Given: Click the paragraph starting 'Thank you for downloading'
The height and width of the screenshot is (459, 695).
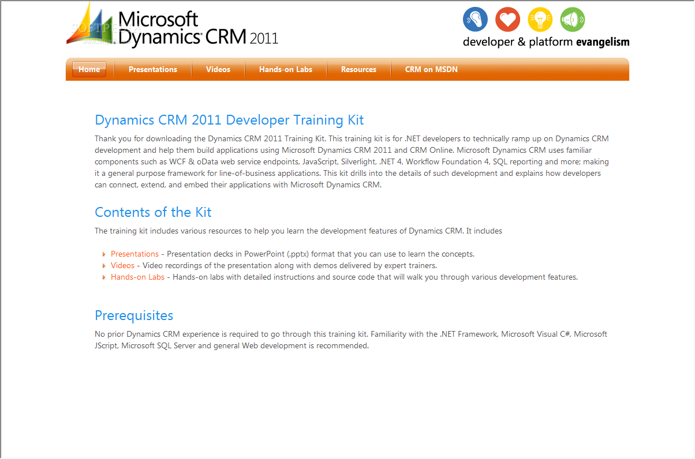Looking at the screenshot, I should [x=352, y=161].
